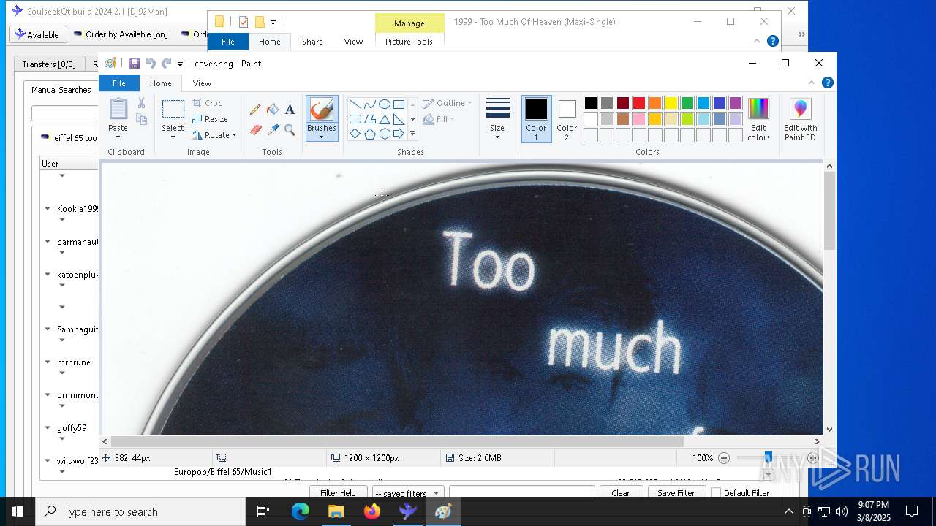The image size is (936, 526).
Task: Open Paint Help question mark icon
Action: pyautogui.click(x=827, y=83)
